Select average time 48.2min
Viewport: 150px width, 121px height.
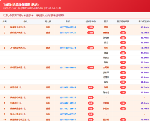(x=145, y=58)
